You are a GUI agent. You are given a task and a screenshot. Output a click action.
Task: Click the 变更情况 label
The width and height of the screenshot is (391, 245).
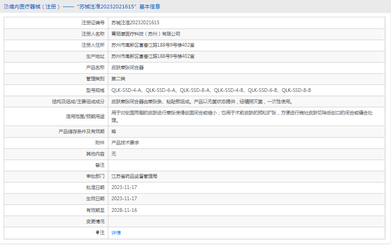click(x=95, y=221)
